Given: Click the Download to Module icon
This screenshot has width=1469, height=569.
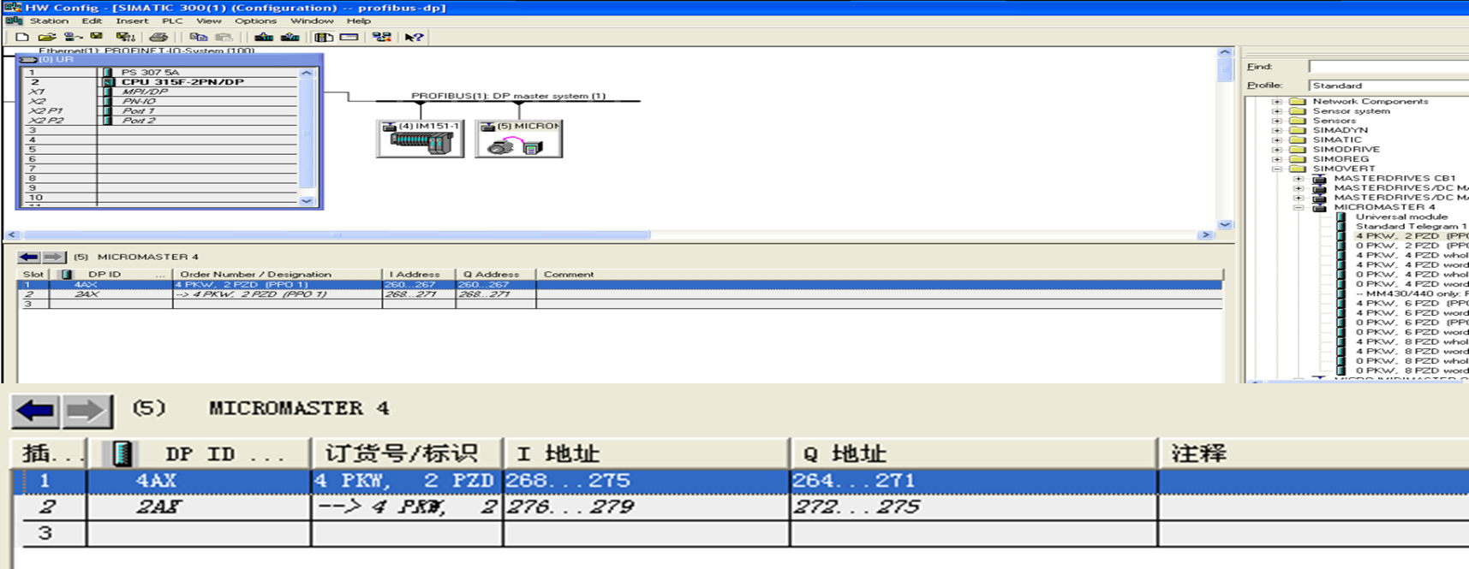Looking at the screenshot, I should [x=264, y=37].
